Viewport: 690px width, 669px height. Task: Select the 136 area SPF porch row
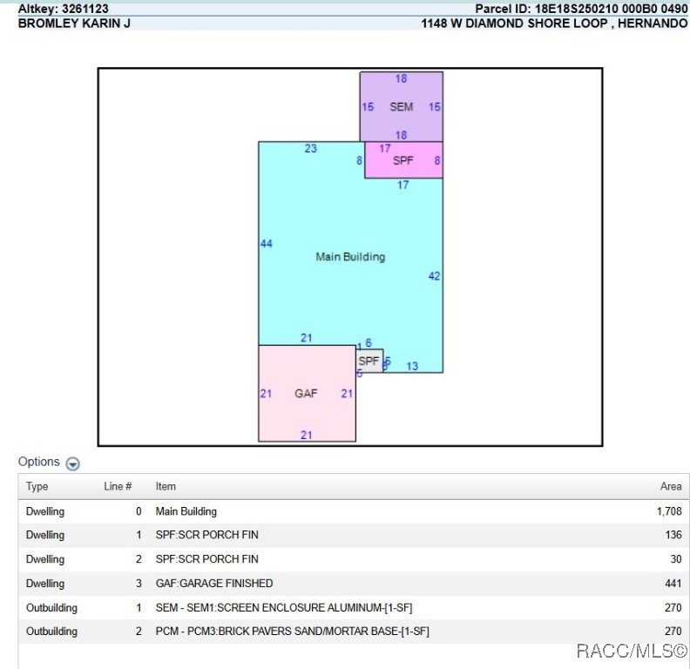tap(354, 535)
